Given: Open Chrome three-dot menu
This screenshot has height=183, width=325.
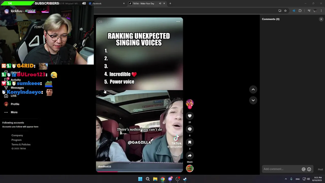Looking at the screenshot, I should (321, 11).
